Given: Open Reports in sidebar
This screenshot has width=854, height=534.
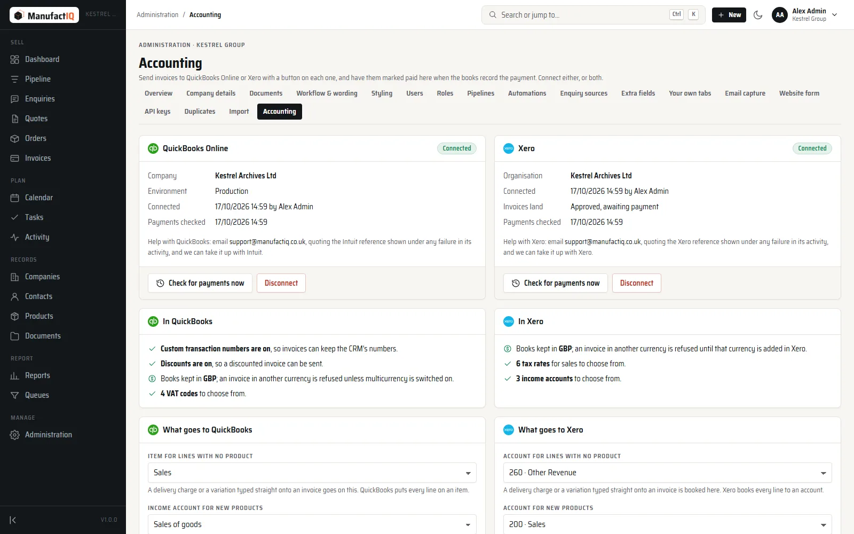Looking at the screenshot, I should [x=63, y=375].
